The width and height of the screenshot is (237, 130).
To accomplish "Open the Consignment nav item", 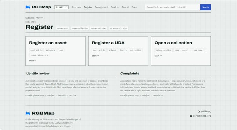I will (102, 7).
